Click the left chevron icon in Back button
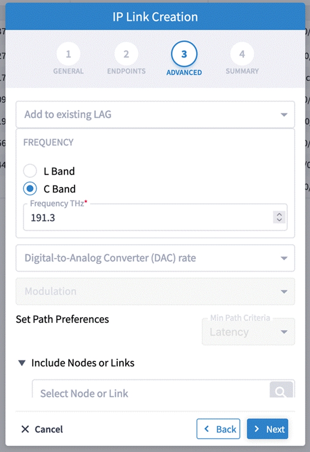This screenshot has width=310, height=452. point(206,429)
